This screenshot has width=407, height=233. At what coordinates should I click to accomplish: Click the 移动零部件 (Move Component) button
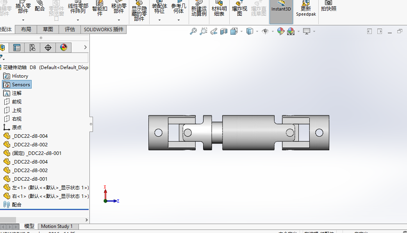119,8
